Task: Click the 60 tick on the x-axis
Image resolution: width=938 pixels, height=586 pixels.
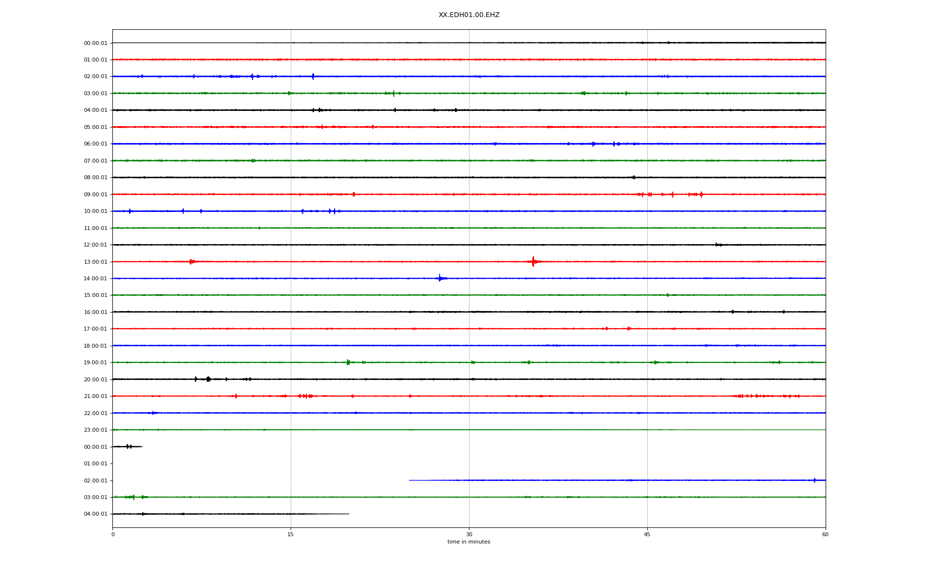Action: 825,534
